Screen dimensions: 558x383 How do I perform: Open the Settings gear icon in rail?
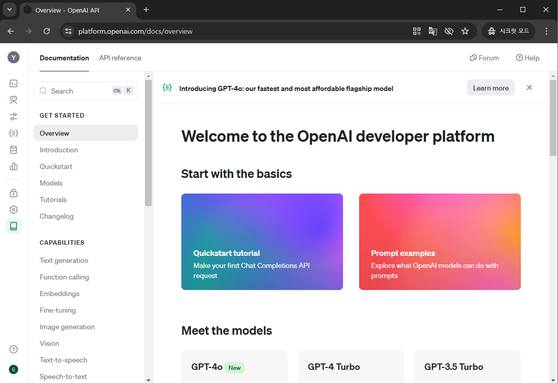14,210
